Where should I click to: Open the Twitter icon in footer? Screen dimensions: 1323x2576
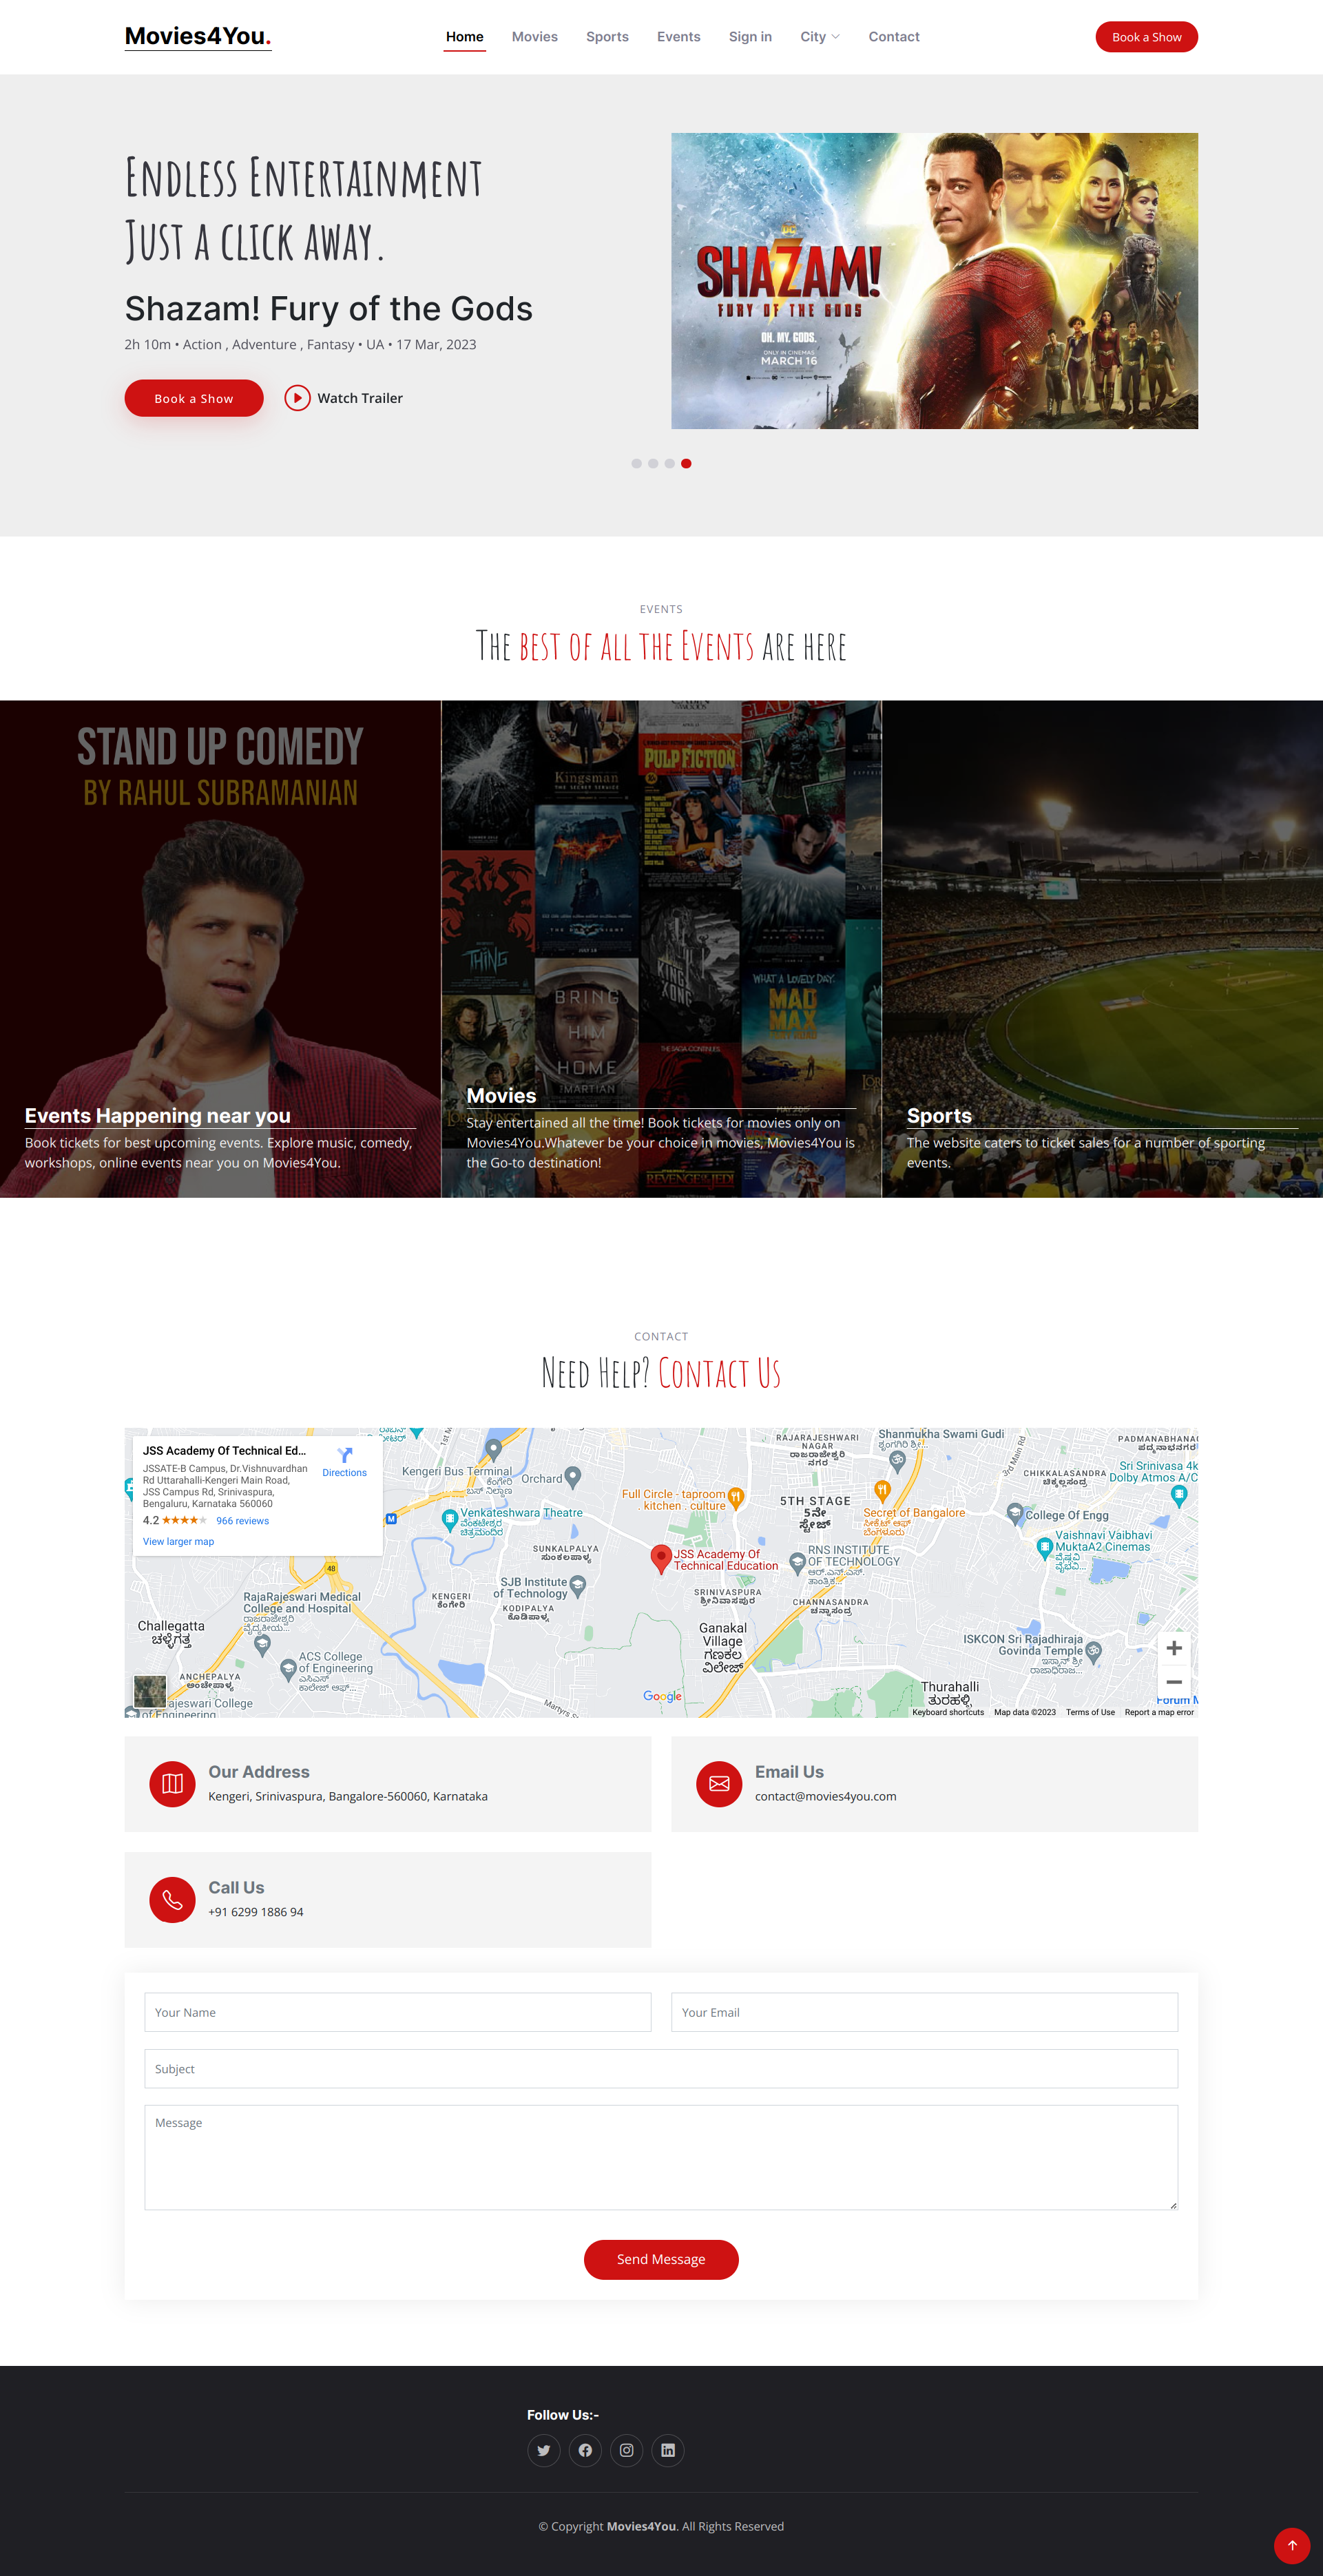tap(544, 2450)
